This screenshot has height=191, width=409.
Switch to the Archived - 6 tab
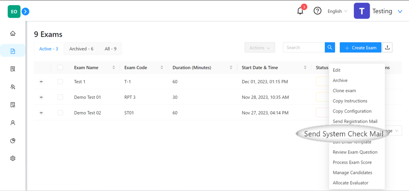click(81, 49)
